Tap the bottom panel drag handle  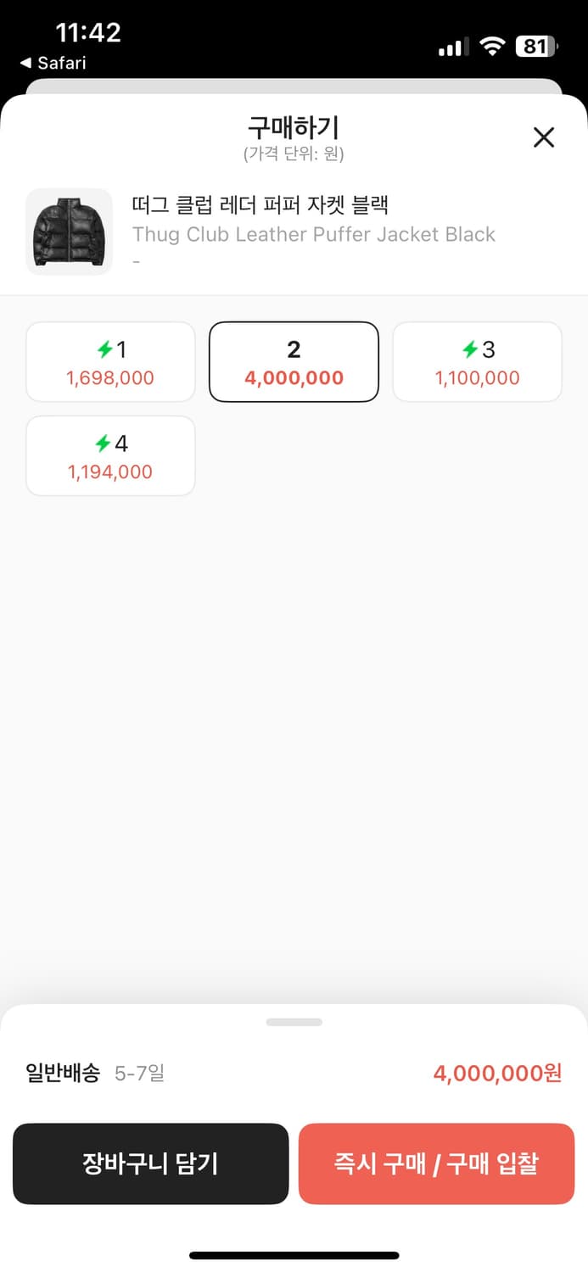click(294, 1022)
